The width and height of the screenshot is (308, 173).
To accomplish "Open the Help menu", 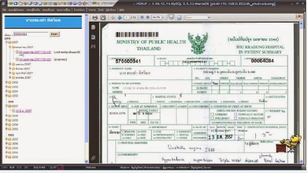I will (122, 9).
